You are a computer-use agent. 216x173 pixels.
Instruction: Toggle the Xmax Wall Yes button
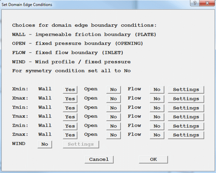click(70, 99)
